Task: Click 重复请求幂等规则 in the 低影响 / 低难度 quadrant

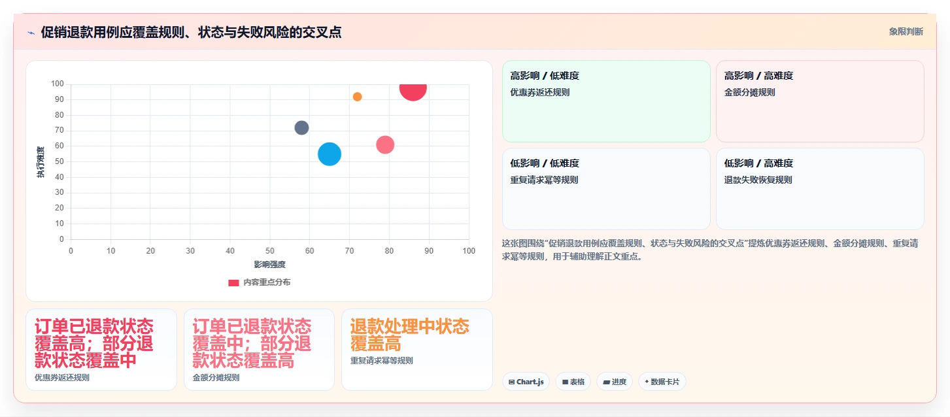Action: click(x=544, y=180)
